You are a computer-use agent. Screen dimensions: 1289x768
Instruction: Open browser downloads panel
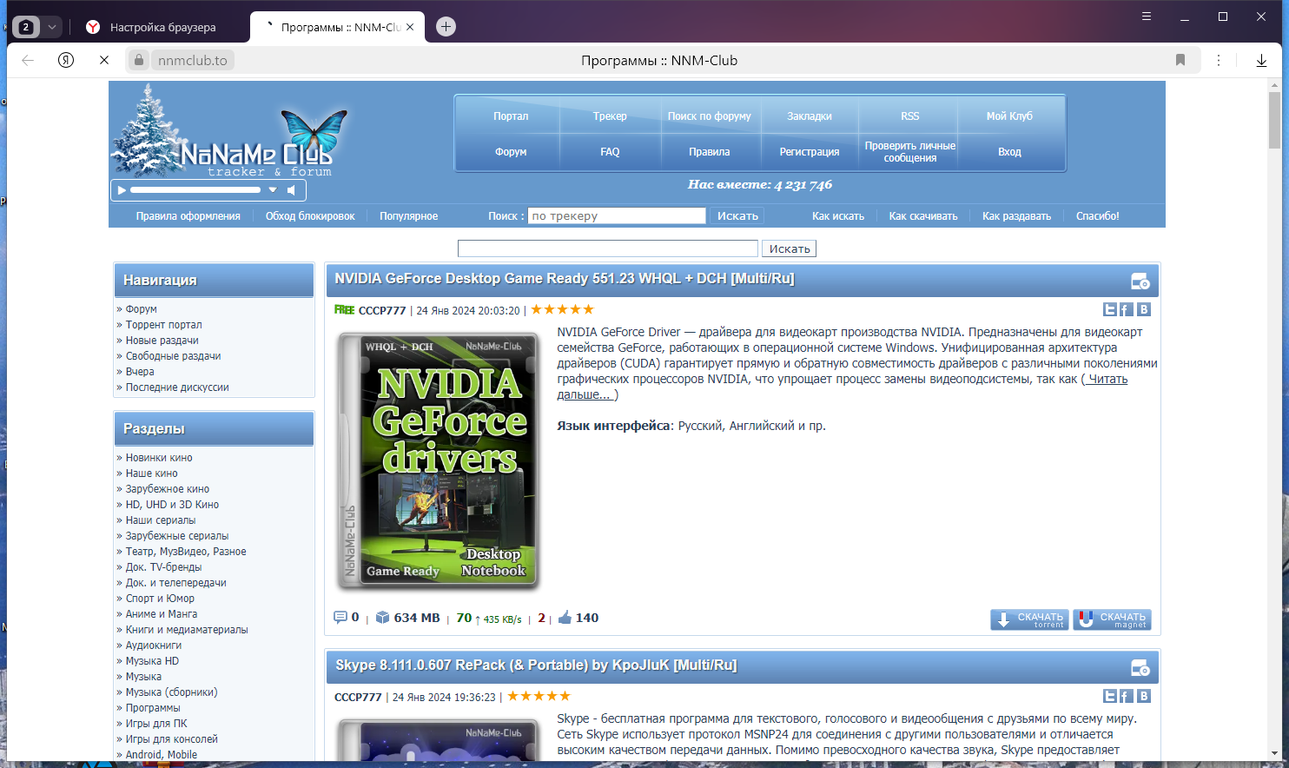(1261, 60)
